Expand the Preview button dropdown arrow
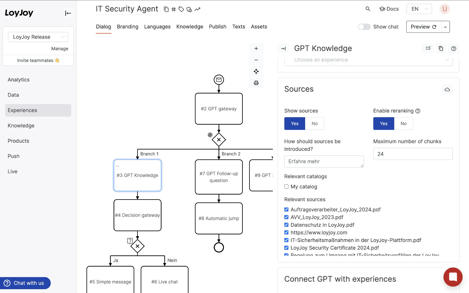 [445, 27]
